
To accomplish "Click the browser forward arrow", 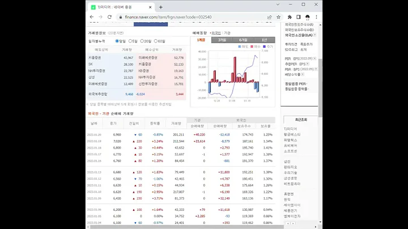I will 100,17.
